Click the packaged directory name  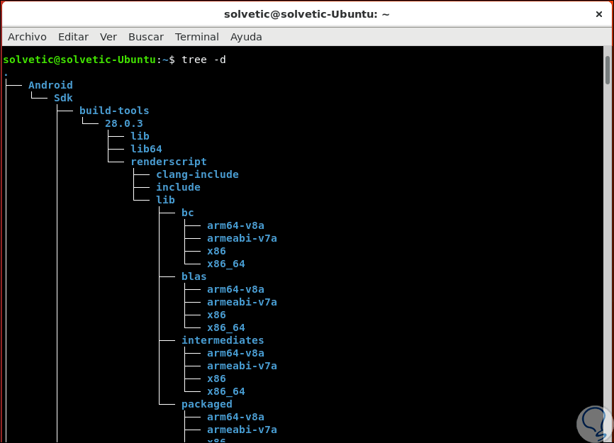pyautogui.click(x=206, y=404)
